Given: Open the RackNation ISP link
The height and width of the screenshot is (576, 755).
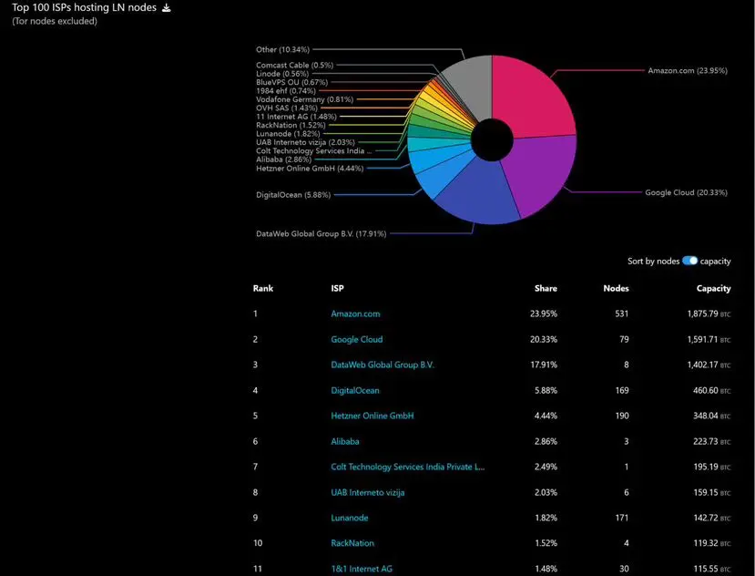Looking at the screenshot, I should point(352,543).
